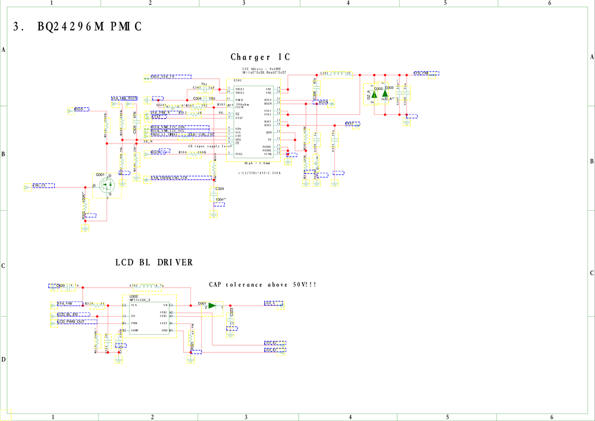Click the D302 zener diode symbol
This screenshot has width=595, height=421.
(x=374, y=94)
